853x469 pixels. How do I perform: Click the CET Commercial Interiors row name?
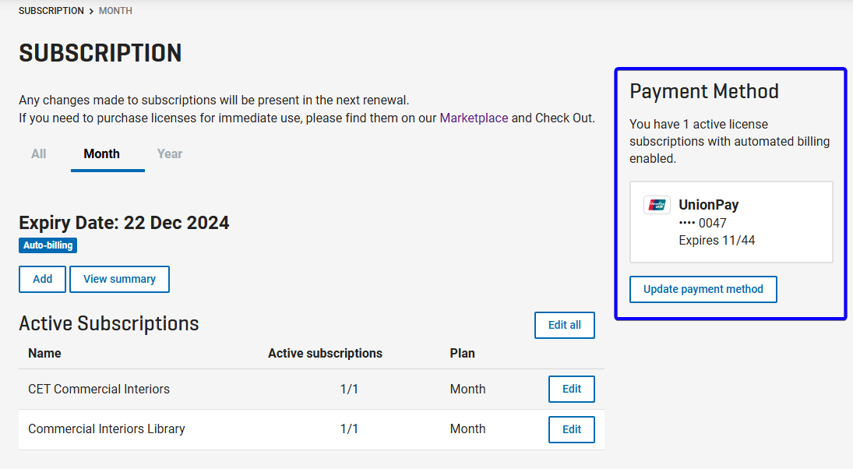[x=99, y=389]
